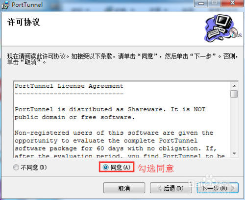Minimize the PortTunnel installer window
This screenshot has height=200, width=245.
coord(201,3)
